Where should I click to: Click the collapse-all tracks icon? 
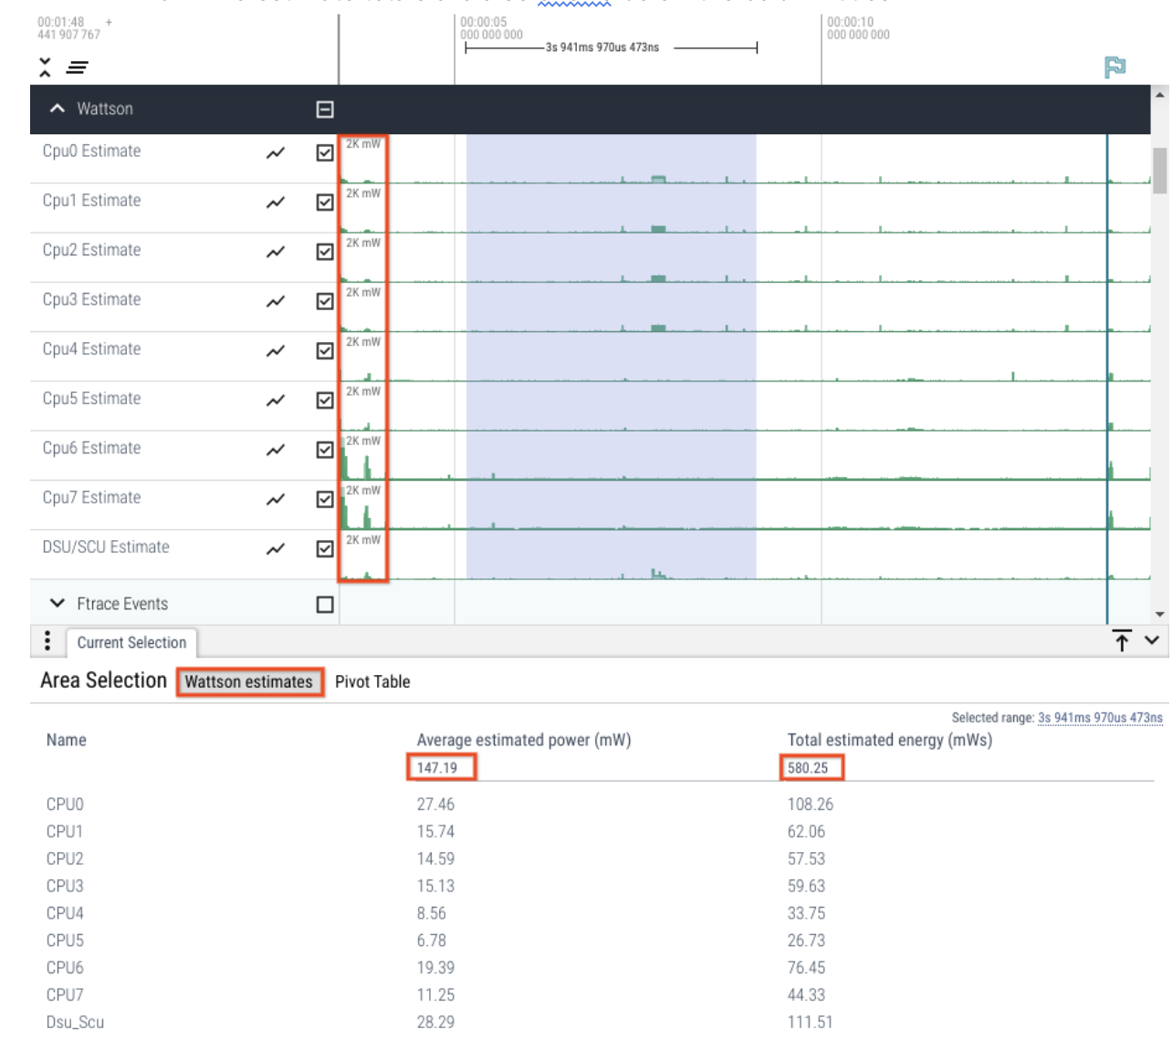tap(45, 67)
